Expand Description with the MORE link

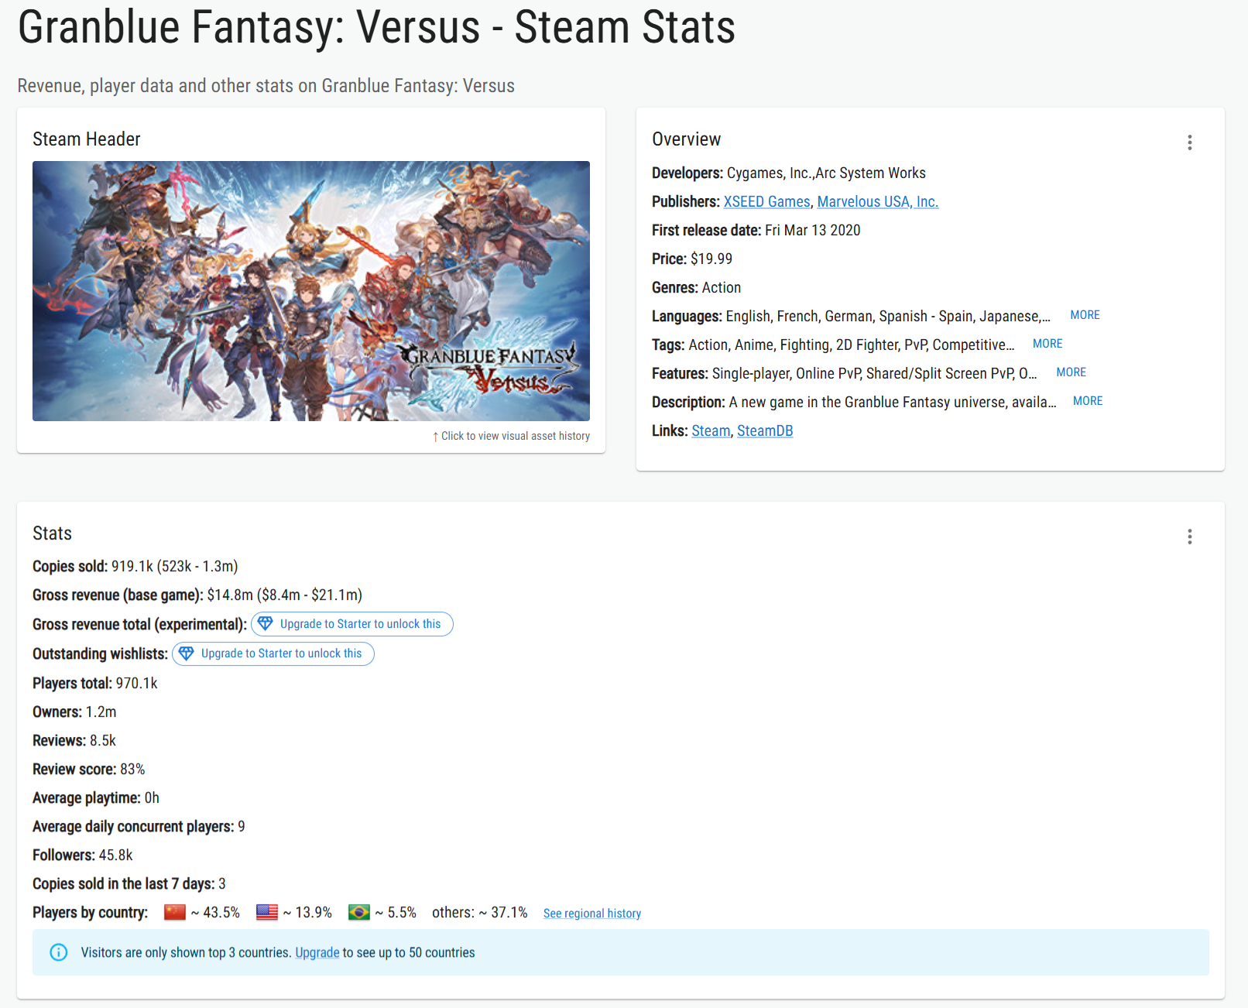[1088, 401]
